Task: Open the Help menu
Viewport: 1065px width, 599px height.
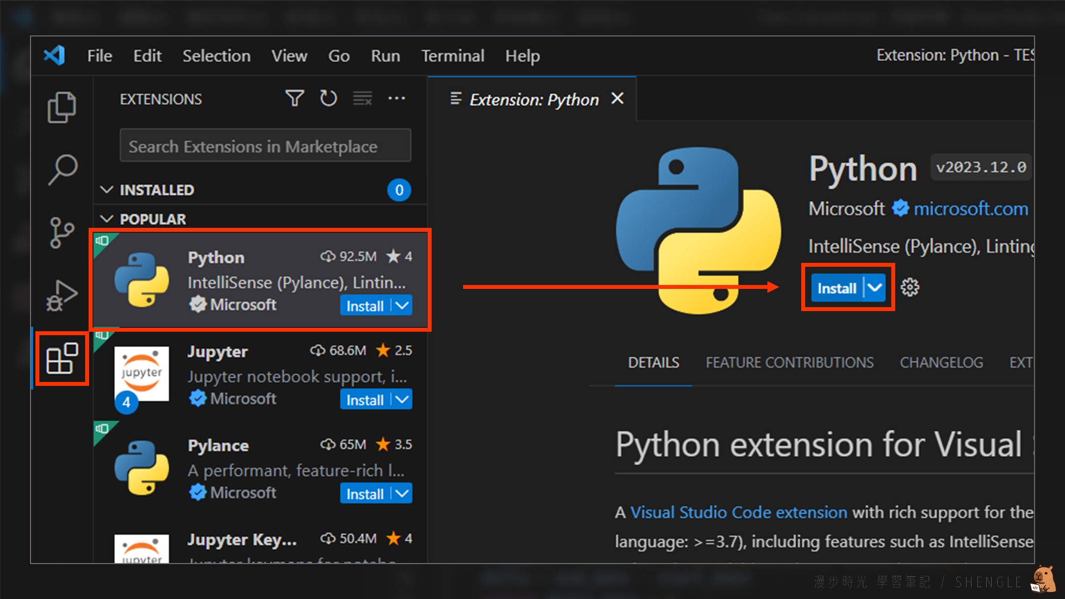Action: pyautogui.click(x=523, y=56)
